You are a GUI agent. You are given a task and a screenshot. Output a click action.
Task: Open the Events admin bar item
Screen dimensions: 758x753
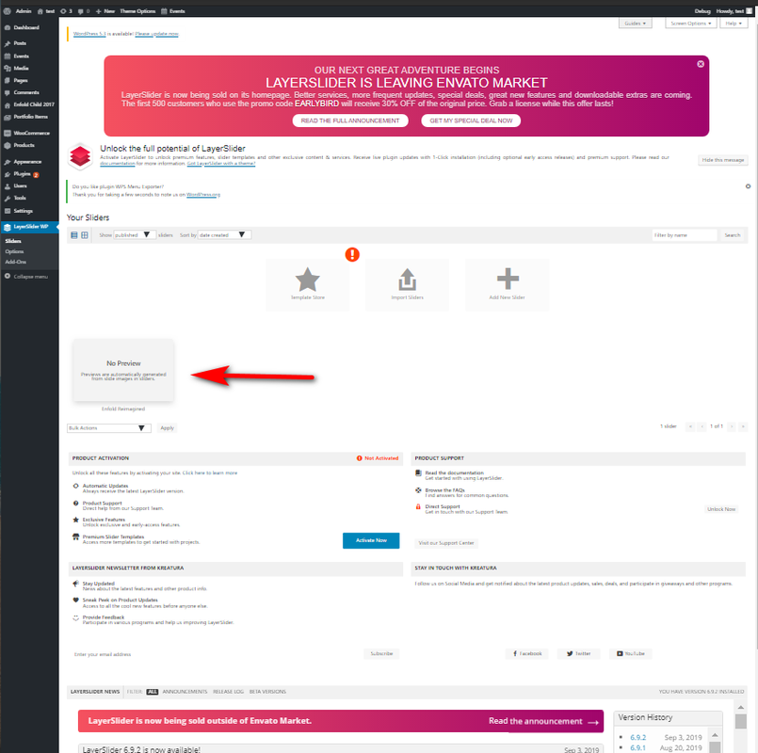pos(173,10)
